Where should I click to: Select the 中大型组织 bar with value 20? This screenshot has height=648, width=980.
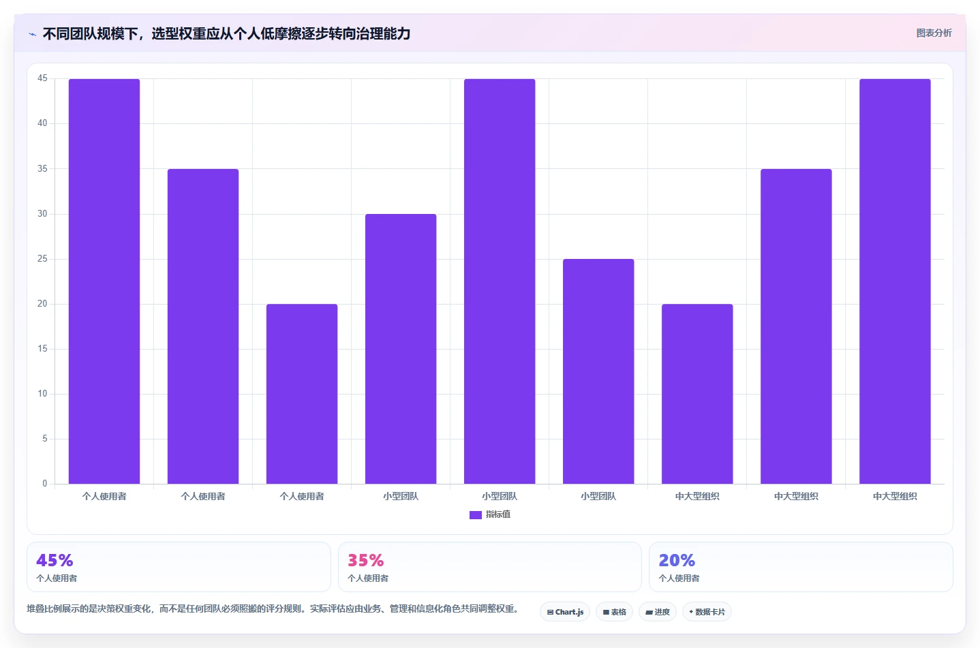(x=697, y=394)
